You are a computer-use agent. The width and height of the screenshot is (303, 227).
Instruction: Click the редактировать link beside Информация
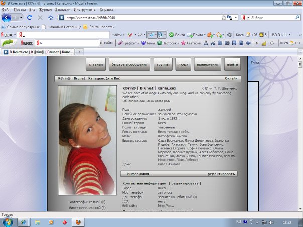point(221,174)
